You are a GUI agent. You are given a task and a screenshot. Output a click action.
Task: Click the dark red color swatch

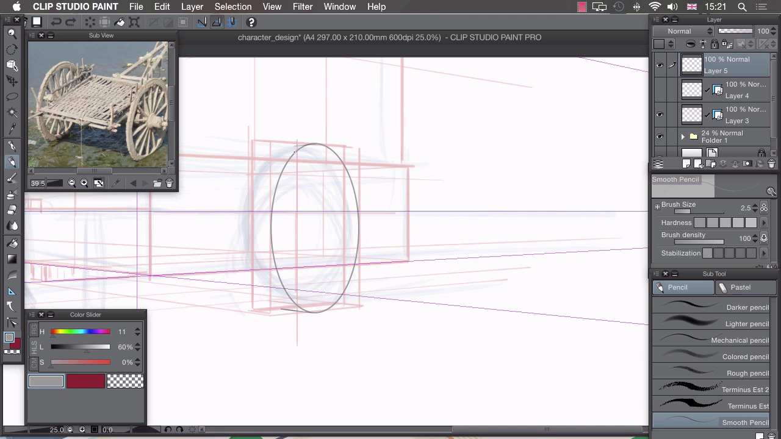point(85,382)
